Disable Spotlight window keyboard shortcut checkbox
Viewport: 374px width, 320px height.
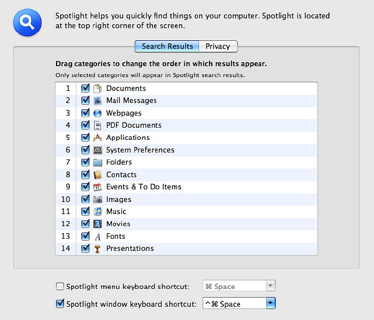[x=60, y=303]
